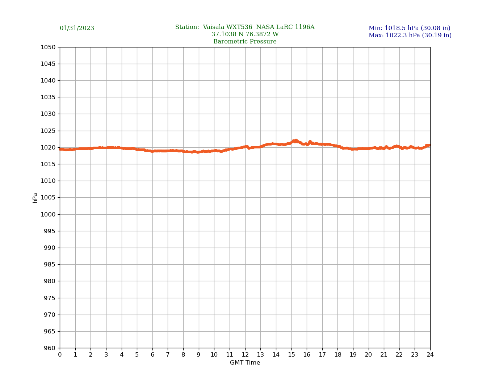This screenshot has height=391, width=478.
Task: Click the pressure line peak just after hour 15
Action: [295, 141]
